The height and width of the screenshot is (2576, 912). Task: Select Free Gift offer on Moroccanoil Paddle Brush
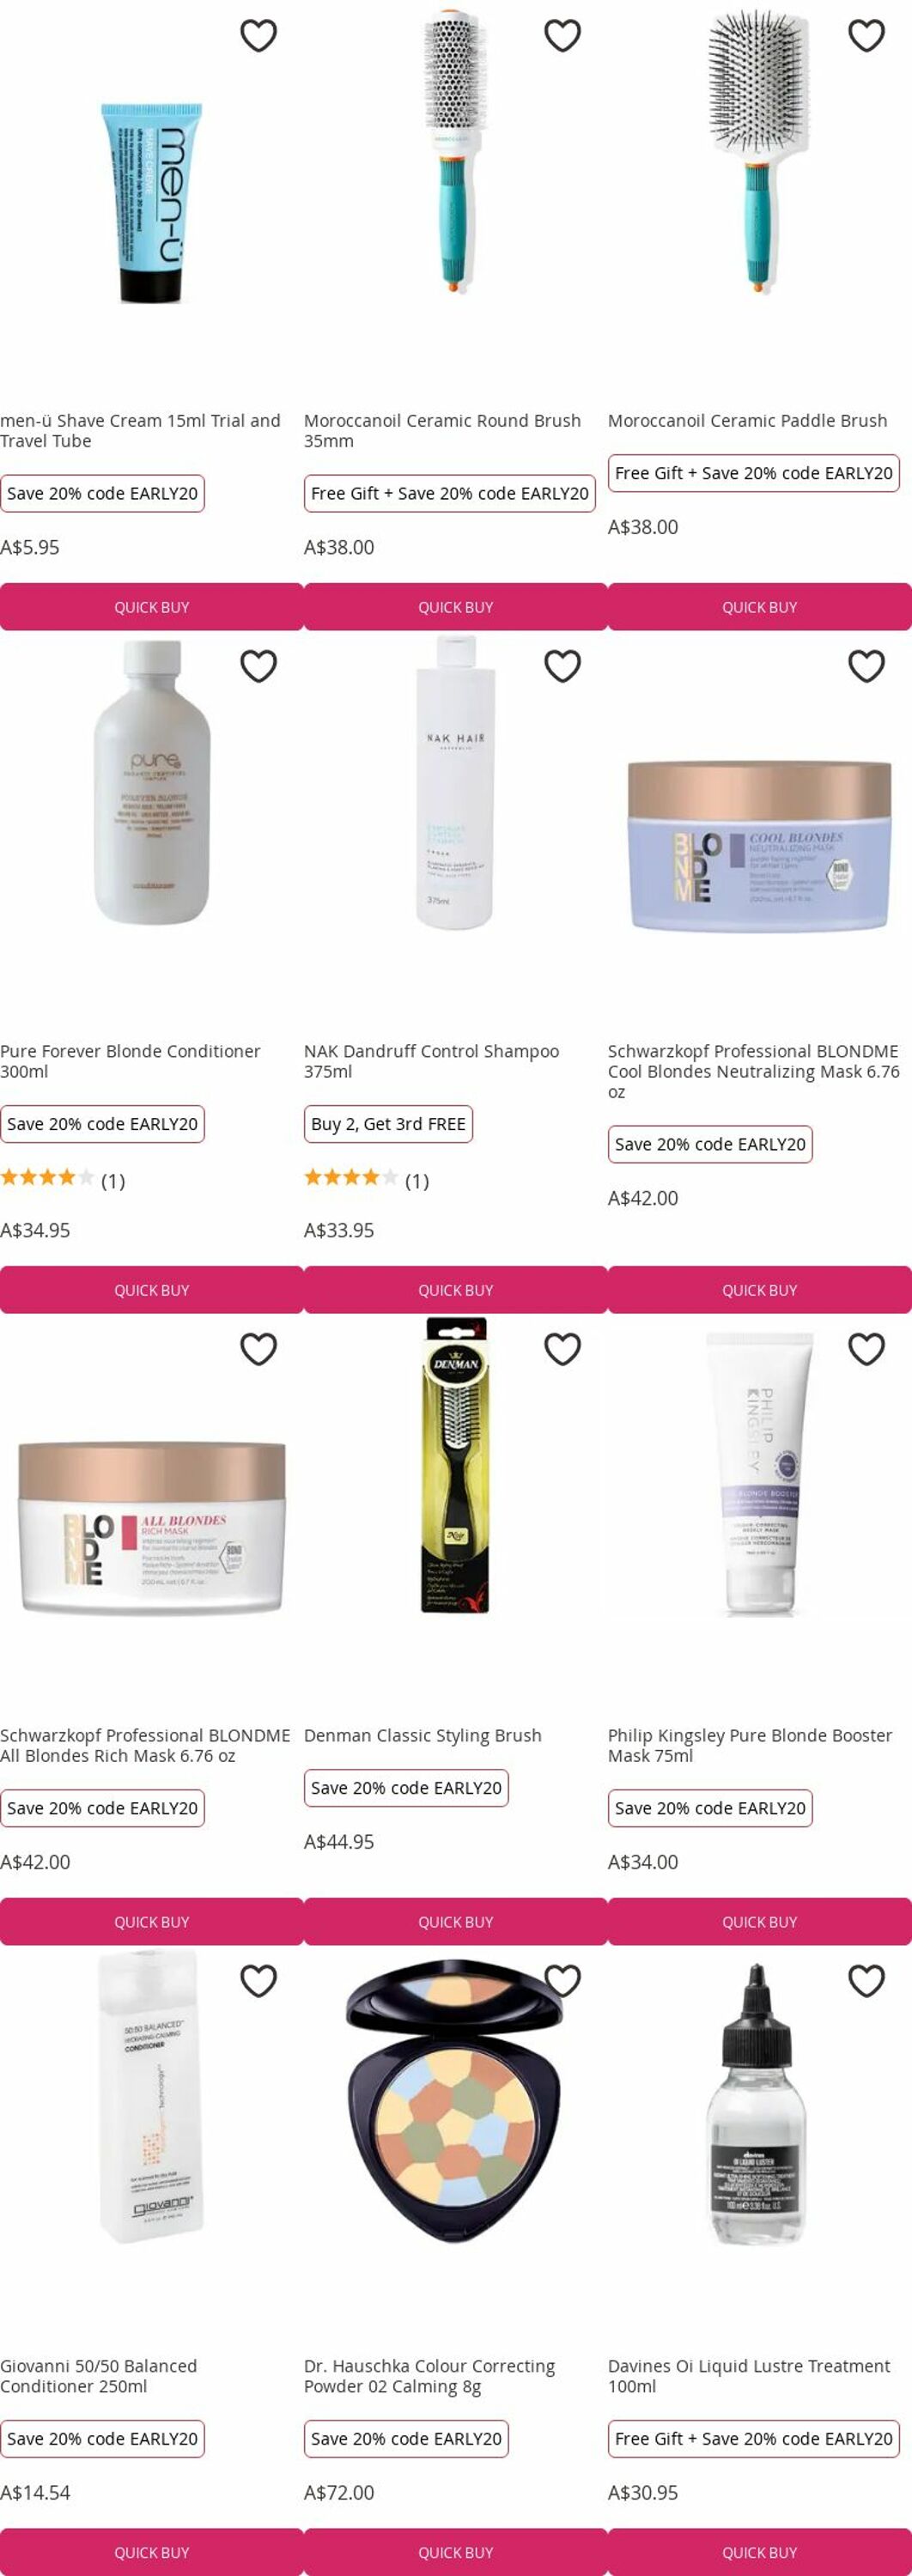754,473
